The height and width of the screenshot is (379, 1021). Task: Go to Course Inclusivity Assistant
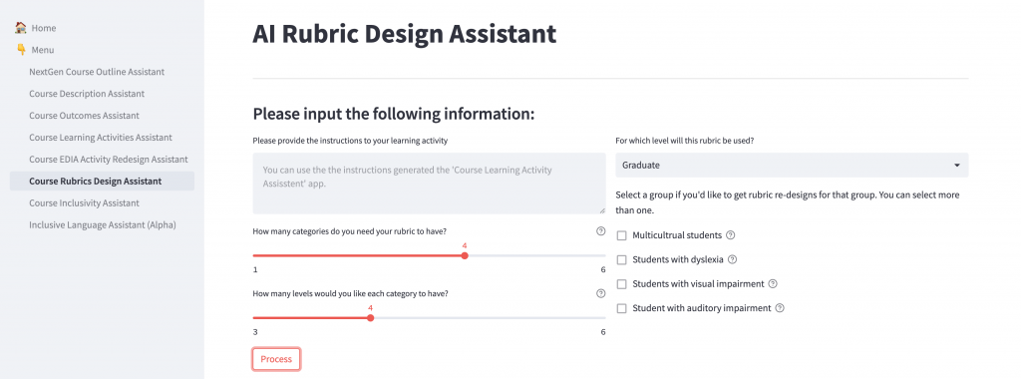pos(84,203)
